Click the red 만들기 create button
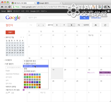 10,32
